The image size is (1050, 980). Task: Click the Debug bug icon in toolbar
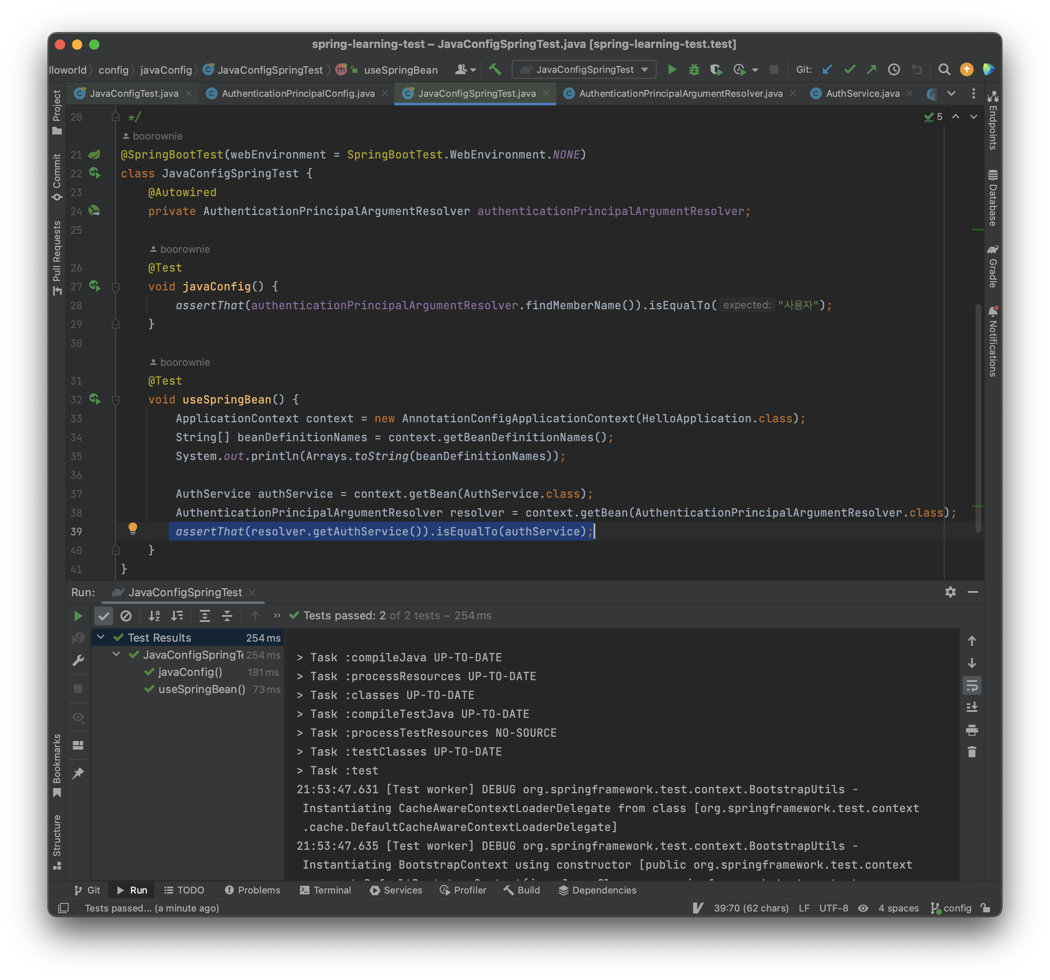point(694,70)
